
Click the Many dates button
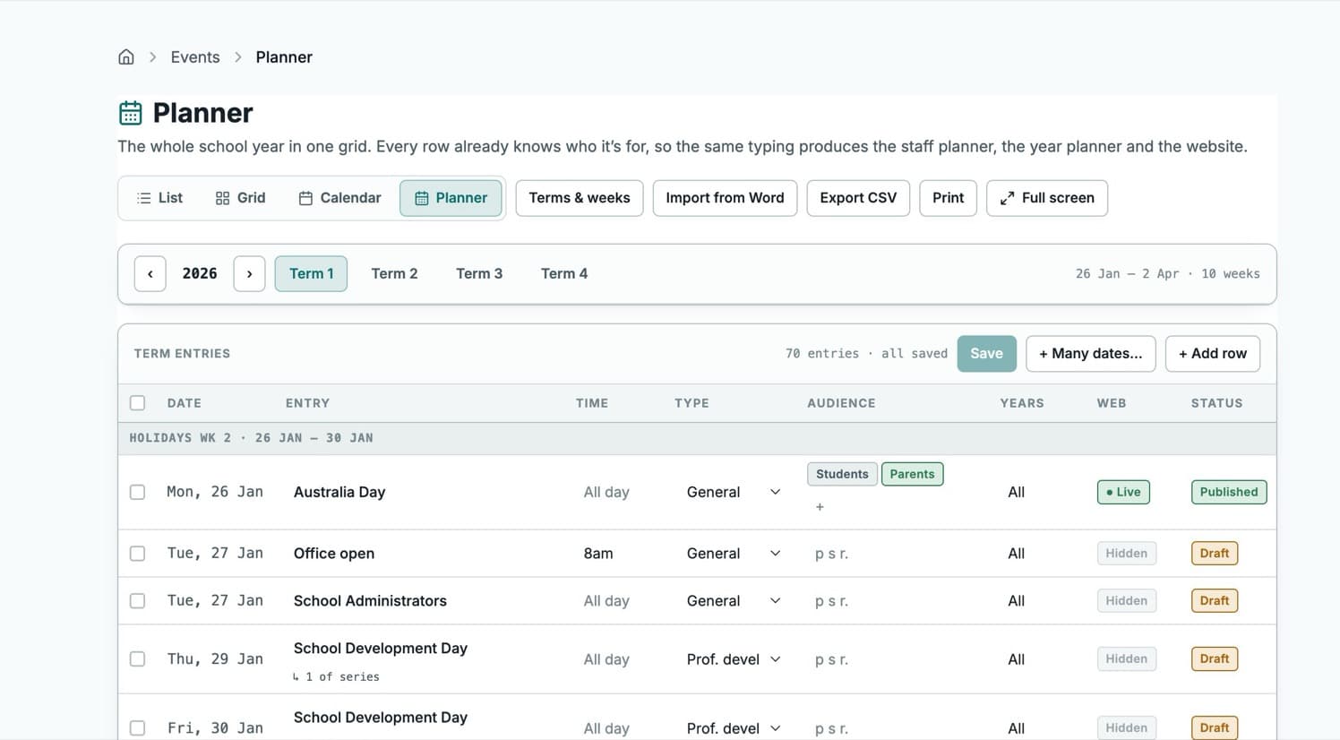pyautogui.click(x=1090, y=354)
